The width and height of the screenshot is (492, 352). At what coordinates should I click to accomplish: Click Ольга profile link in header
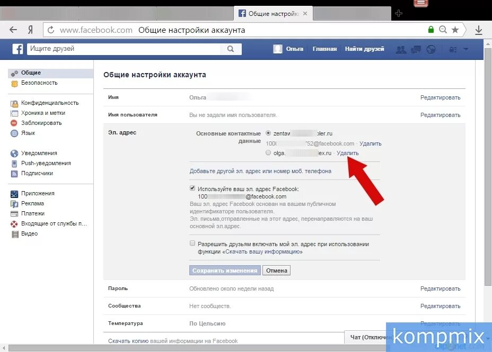[294, 49]
